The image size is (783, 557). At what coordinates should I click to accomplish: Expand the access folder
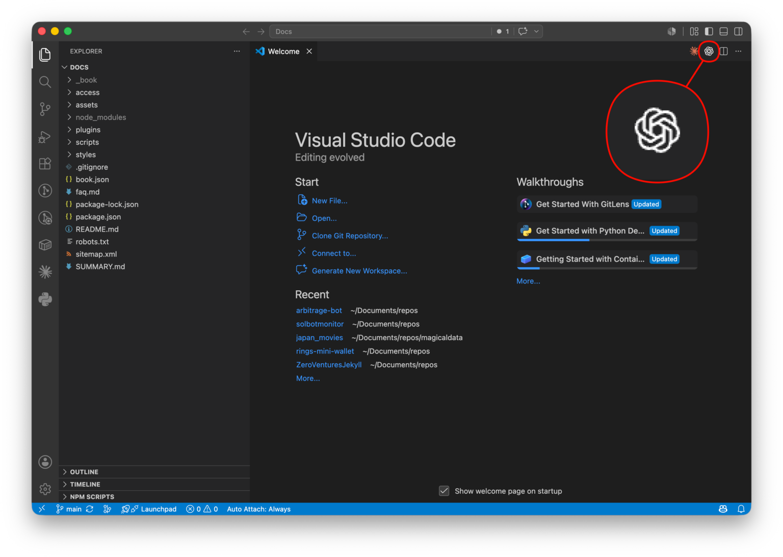(x=154, y=92)
